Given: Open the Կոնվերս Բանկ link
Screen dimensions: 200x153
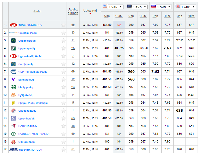Looking at the screenshot, I should click(x=28, y=33).
